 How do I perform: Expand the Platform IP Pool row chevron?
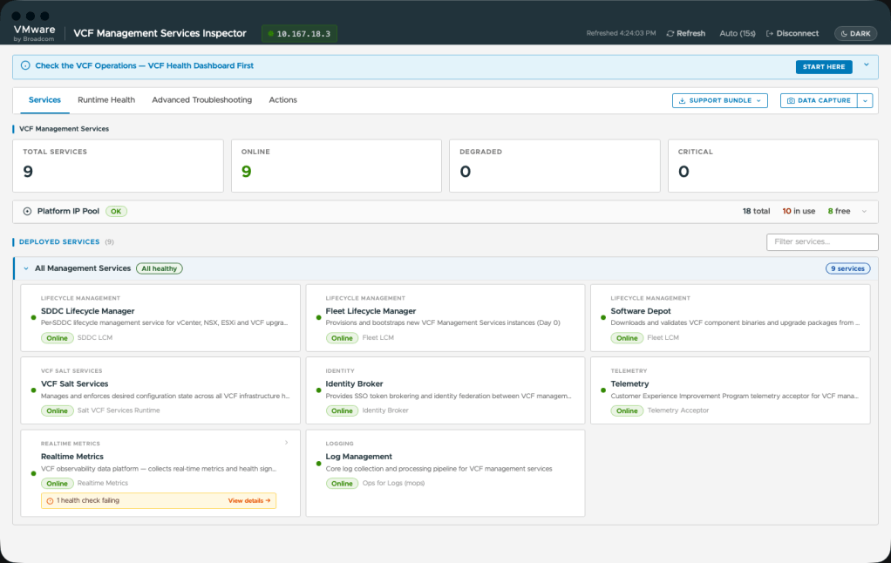point(864,211)
